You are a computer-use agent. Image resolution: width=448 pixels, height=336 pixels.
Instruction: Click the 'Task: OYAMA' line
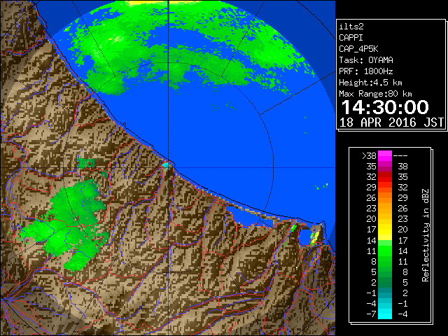click(x=366, y=60)
